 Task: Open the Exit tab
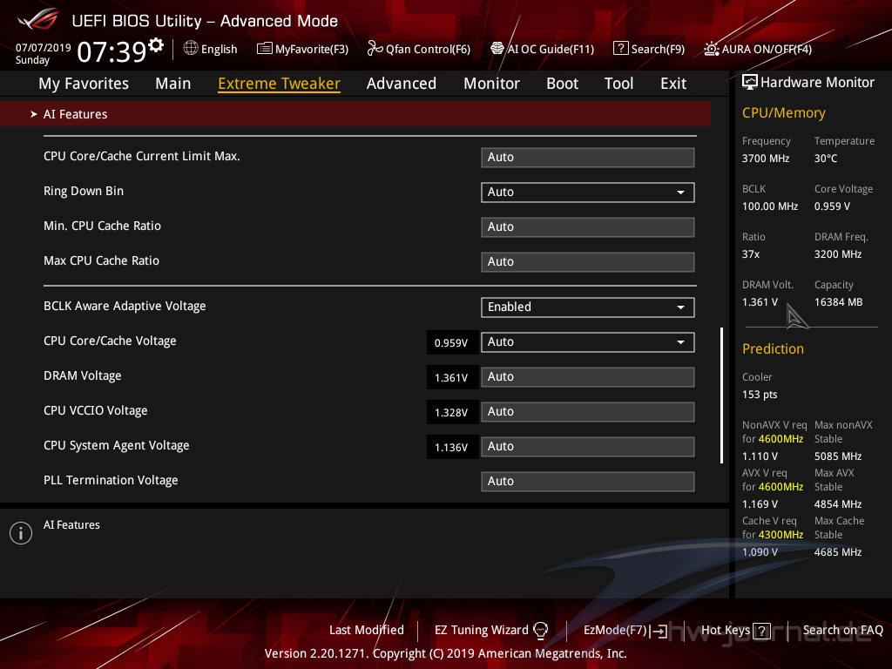(673, 84)
